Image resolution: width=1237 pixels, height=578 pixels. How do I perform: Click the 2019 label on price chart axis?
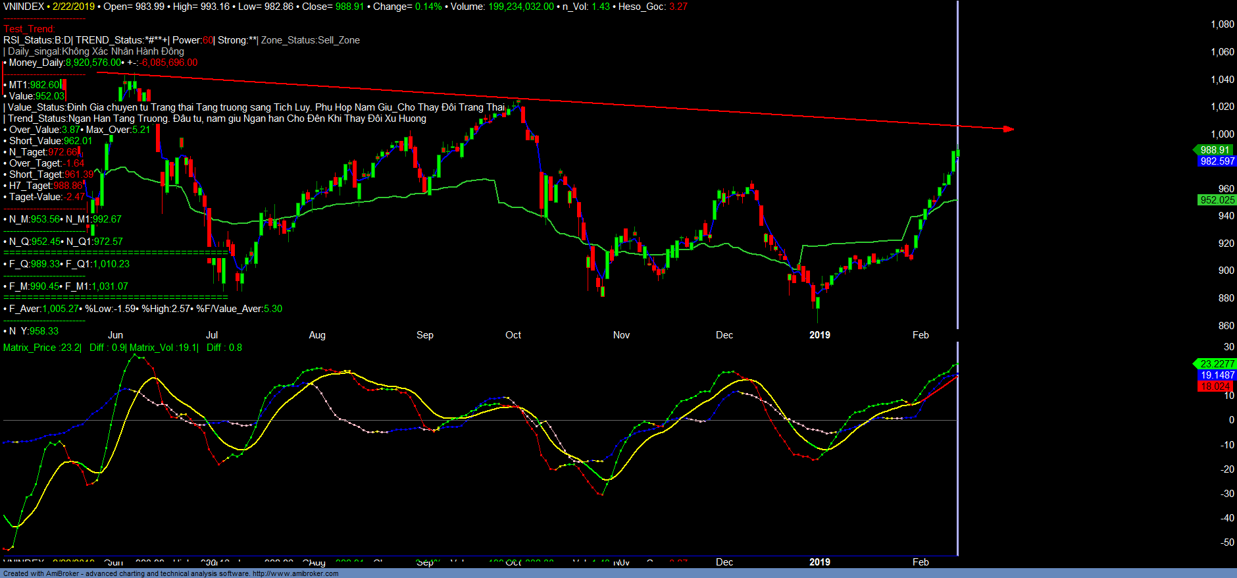click(x=819, y=335)
